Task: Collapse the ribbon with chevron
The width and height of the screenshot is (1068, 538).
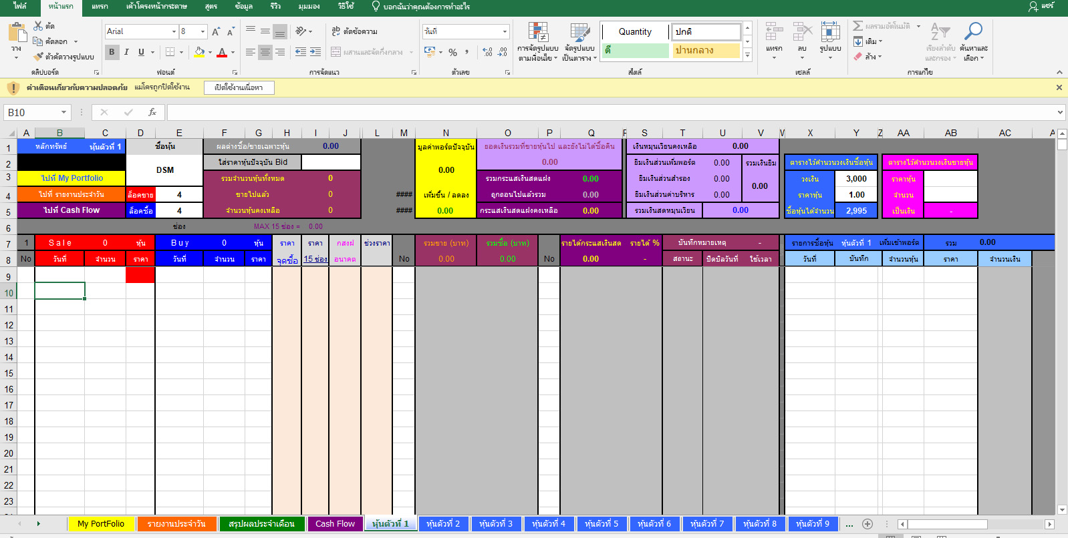Action: (x=1059, y=72)
